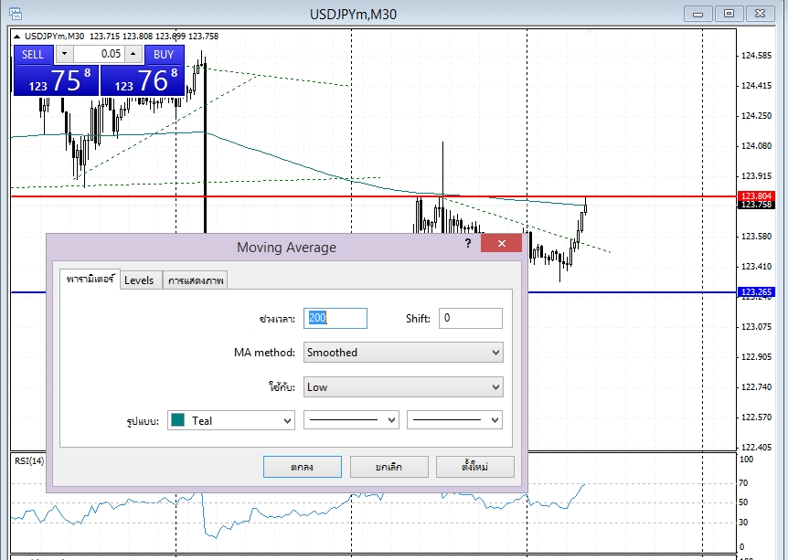Decrease lot volume with the down arrow
The image size is (788, 560).
click(x=64, y=54)
